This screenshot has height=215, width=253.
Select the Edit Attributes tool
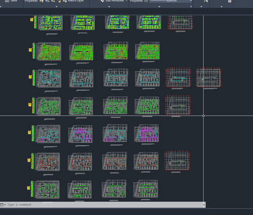(112, 1)
